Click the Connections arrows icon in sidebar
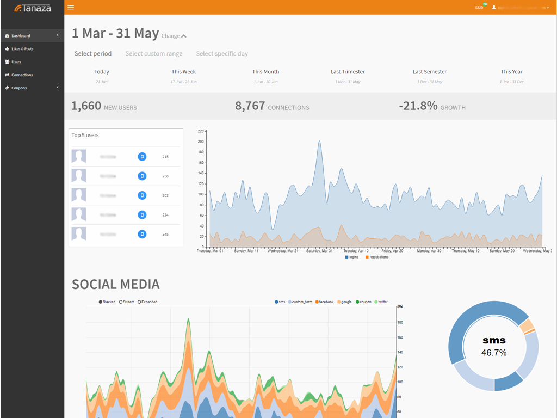The width and height of the screenshot is (557, 418). pos(7,75)
